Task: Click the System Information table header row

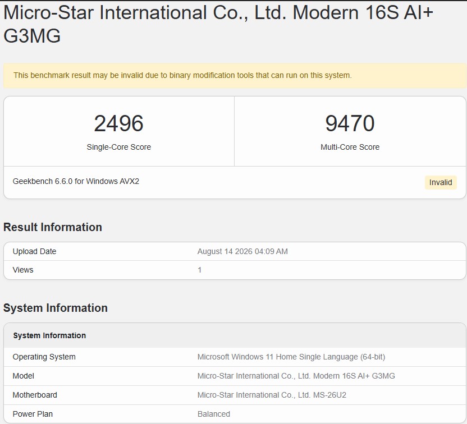Action: [235, 335]
